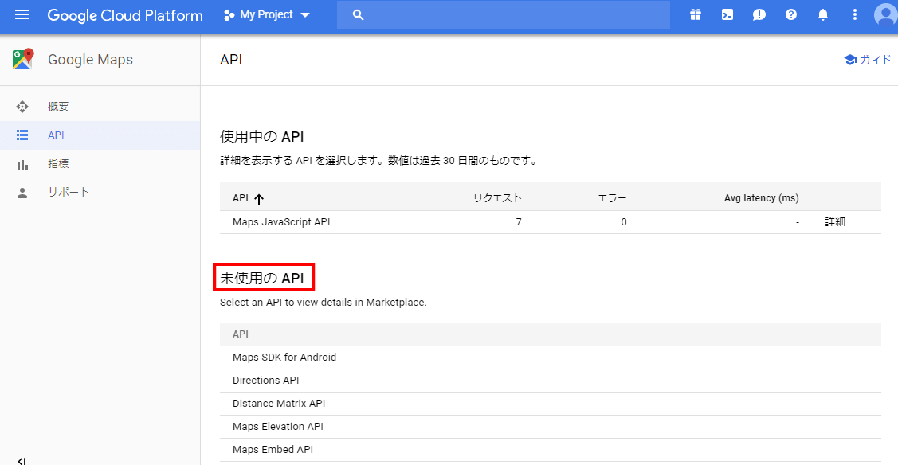The height and width of the screenshot is (465, 898).
Task: Click the search magnifier icon
Action: click(359, 15)
